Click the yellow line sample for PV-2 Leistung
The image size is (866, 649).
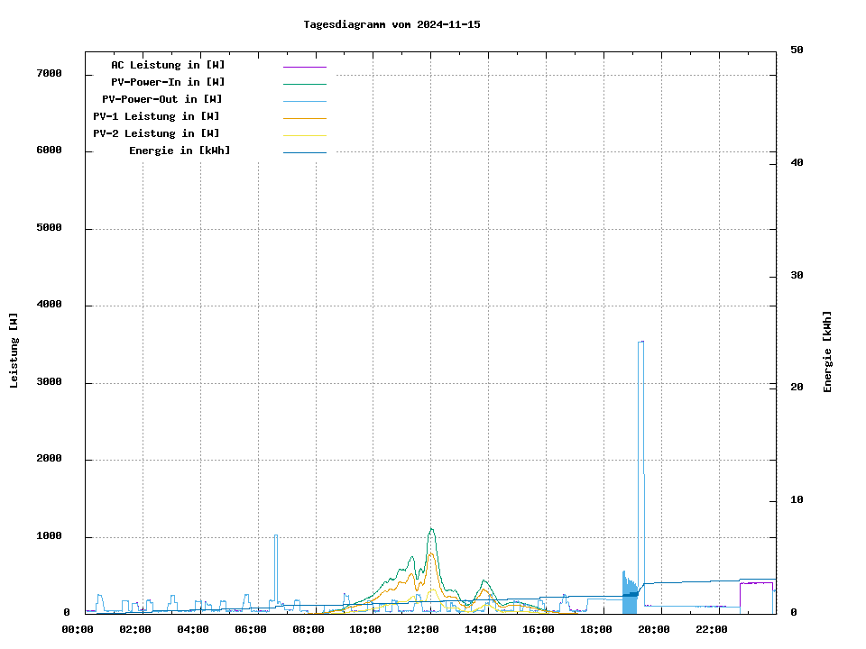pos(304,135)
